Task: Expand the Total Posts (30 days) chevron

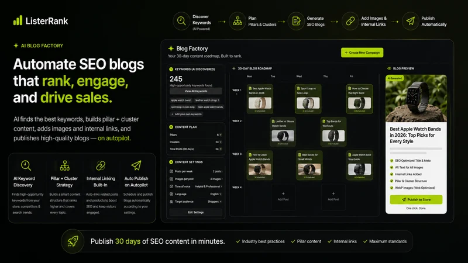Action: point(221,149)
